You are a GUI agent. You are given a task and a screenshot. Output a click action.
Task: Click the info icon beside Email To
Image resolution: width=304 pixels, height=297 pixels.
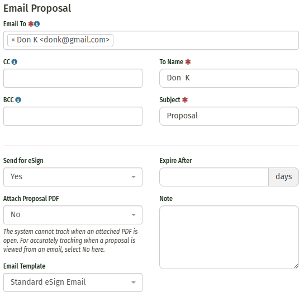tap(37, 24)
